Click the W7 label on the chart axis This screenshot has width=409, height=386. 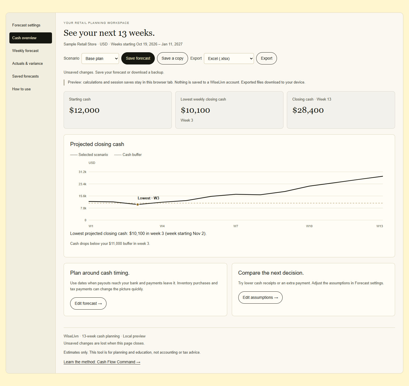pos(236,226)
